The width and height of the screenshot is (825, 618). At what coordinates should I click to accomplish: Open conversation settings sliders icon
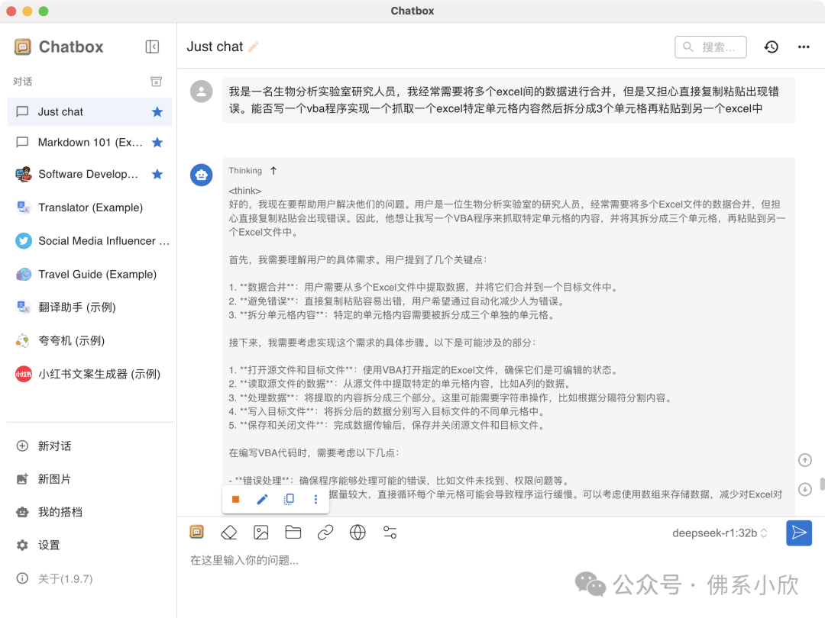[390, 533]
